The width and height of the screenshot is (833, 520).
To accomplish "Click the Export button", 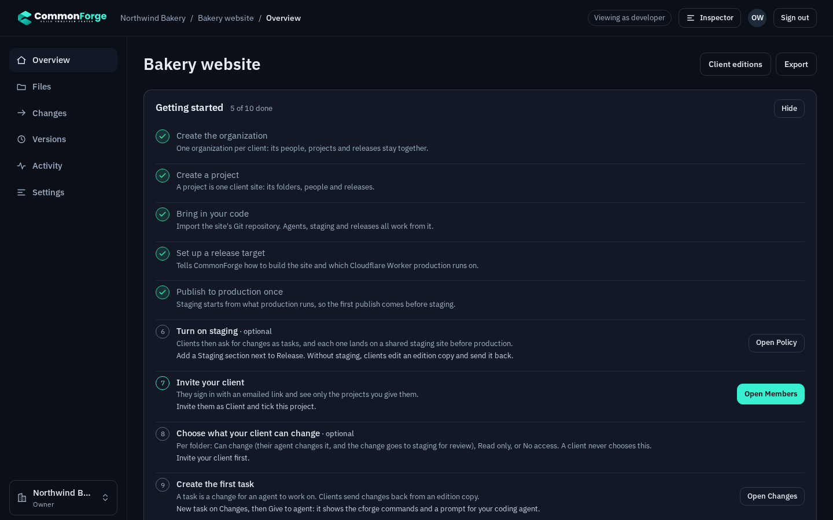I will 796,64.
